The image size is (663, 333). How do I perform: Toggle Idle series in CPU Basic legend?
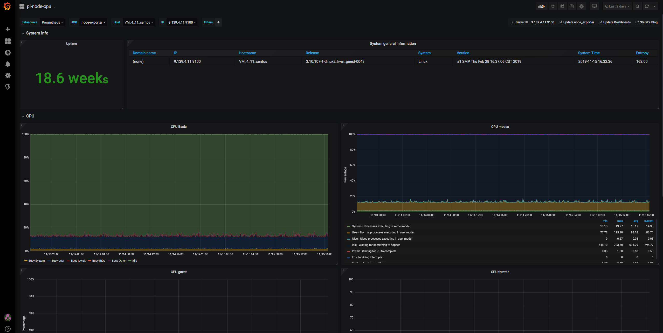coord(134,261)
